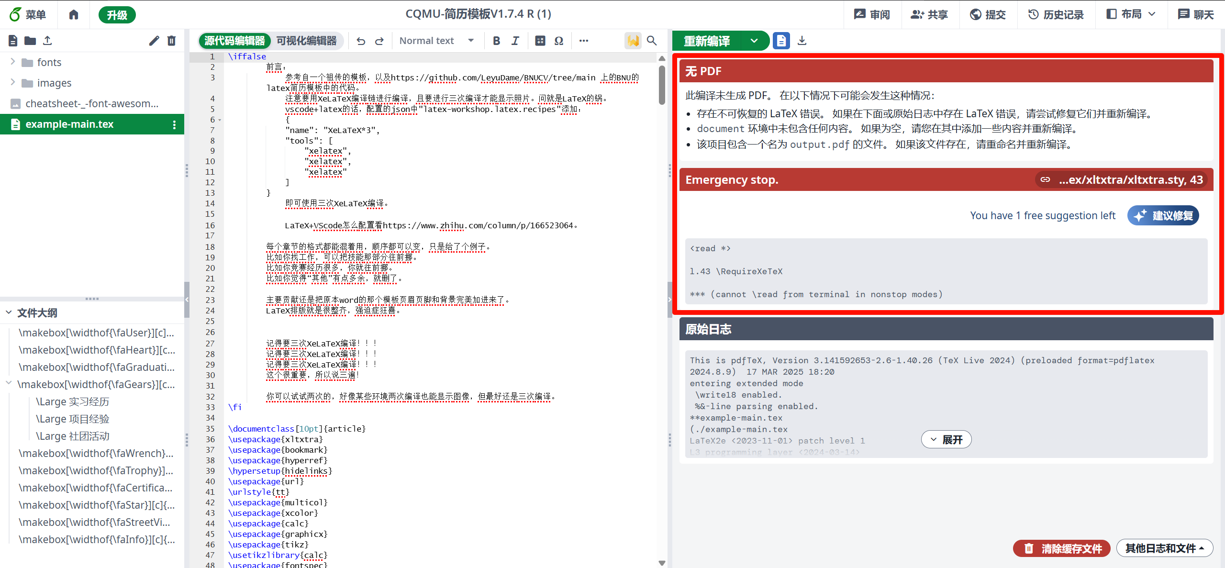Click the Bold formatting icon
The width and height of the screenshot is (1225, 568).
click(x=496, y=41)
